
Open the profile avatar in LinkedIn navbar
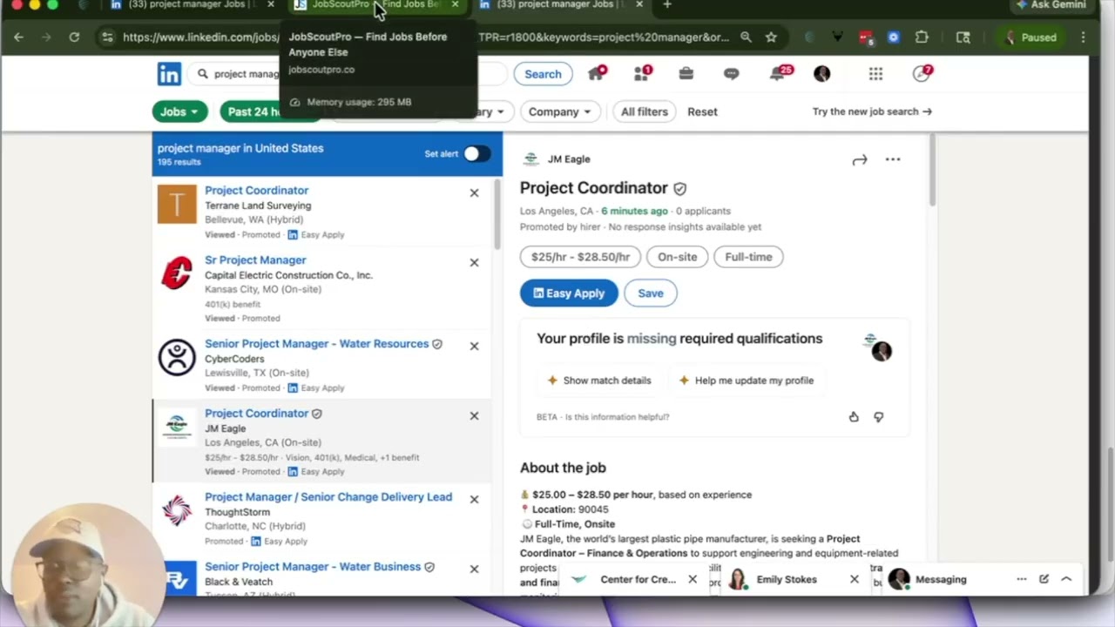click(821, 74)
